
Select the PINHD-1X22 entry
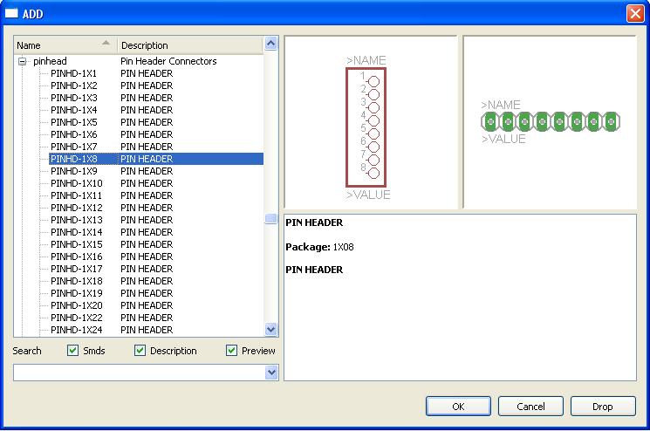click(x=76, y=318)
